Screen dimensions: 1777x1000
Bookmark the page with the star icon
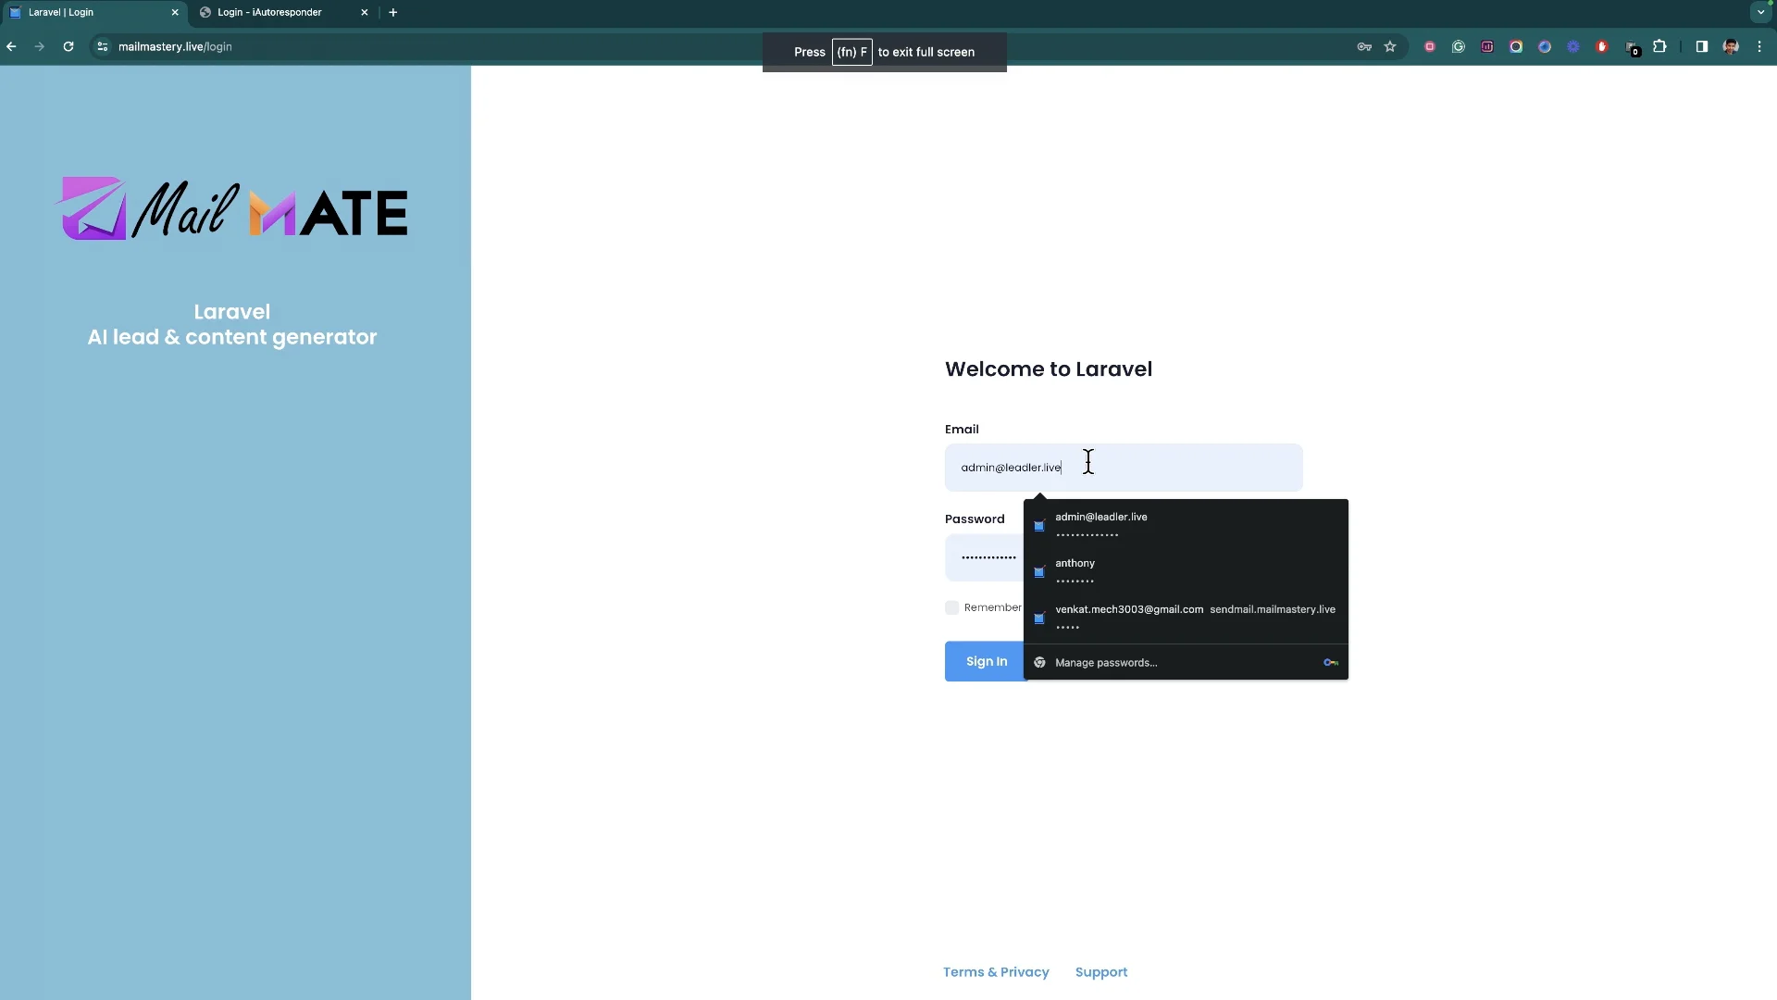(x=1391, y=46)
